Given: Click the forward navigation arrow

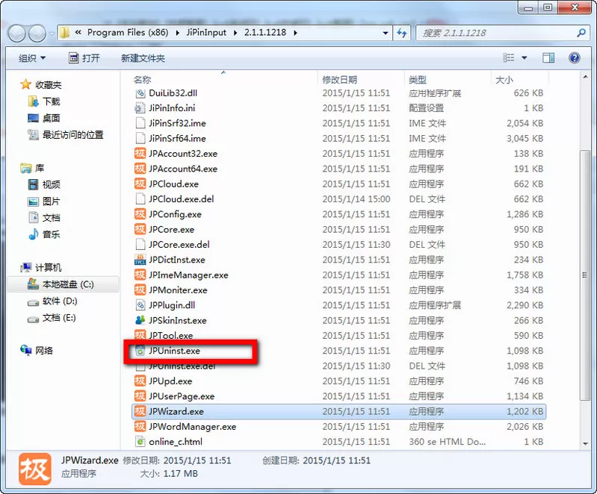Looking at the screenshot, I should coord(37,34).
